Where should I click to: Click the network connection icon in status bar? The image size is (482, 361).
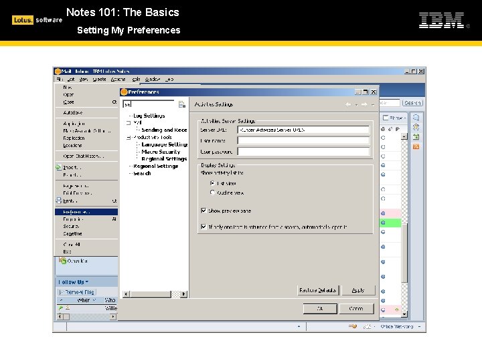click(353, 326)
